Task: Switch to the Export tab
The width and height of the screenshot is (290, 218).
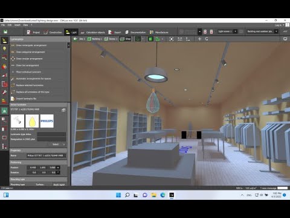Action: [x=115, y=32]
